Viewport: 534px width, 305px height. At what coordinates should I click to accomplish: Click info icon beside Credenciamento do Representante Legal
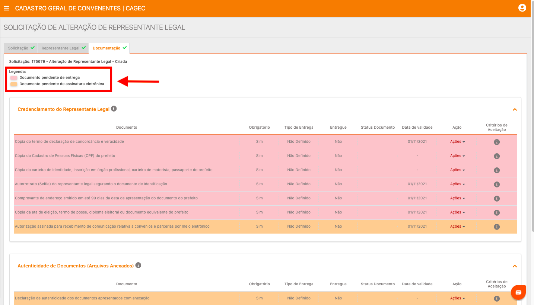click(114, 109)
